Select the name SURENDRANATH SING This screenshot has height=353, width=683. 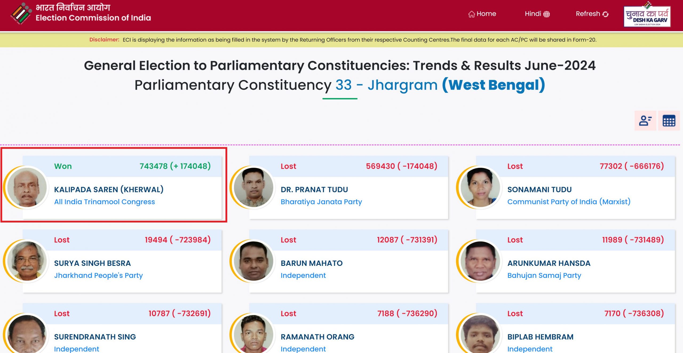tap(95, 337)
